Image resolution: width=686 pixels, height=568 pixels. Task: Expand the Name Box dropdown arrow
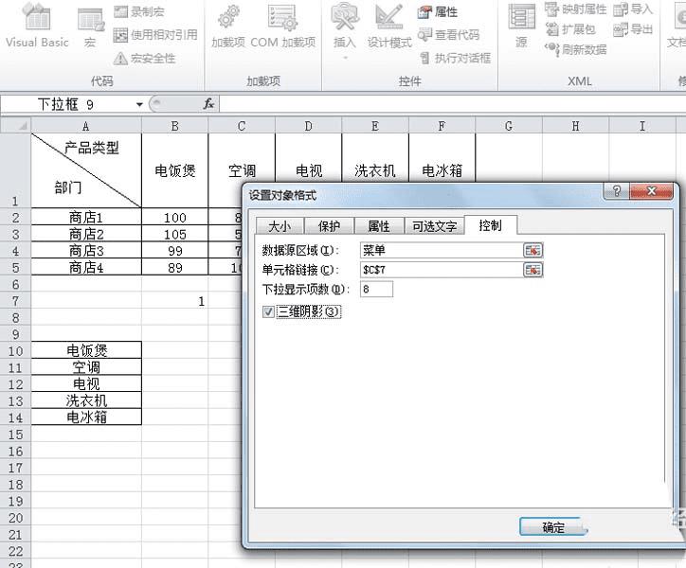click(x=139, y=104)
